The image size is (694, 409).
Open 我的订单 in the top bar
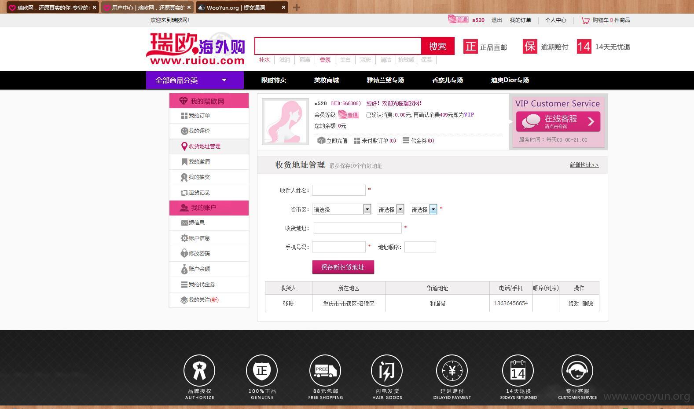click(x=520, y=20)
